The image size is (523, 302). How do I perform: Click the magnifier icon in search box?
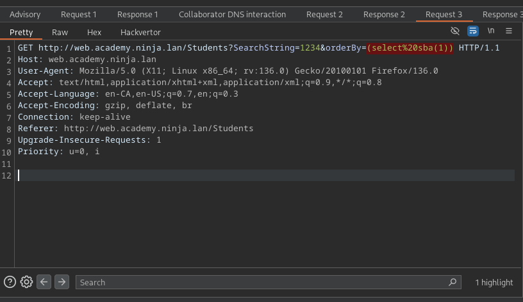452,282
